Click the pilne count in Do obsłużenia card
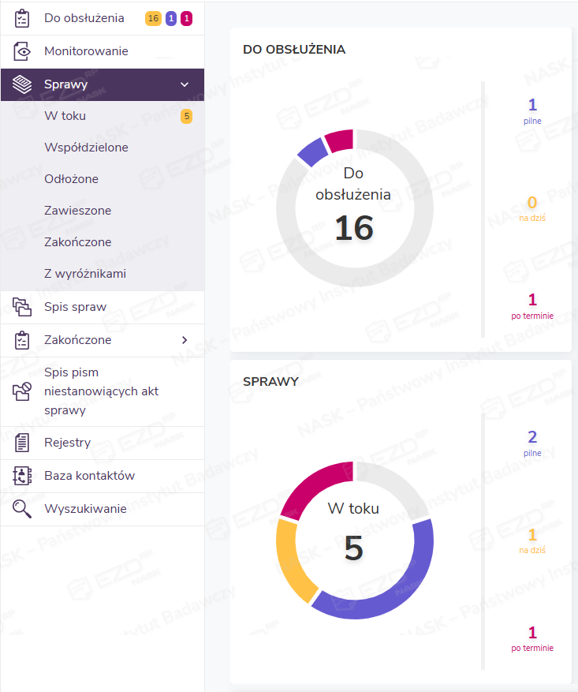This screenshot has width=578, height=692. click(x=532, y=106)
